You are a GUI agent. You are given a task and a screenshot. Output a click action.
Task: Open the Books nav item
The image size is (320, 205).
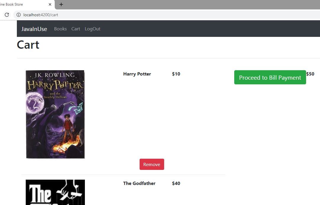point(60,29)
